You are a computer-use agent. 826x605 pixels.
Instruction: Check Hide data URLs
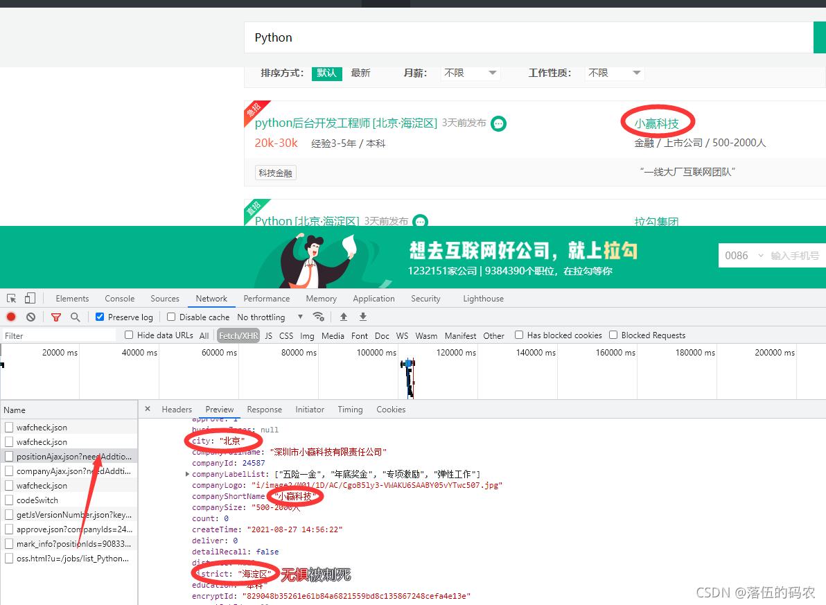pyautogui.click(x=128, y=335)
